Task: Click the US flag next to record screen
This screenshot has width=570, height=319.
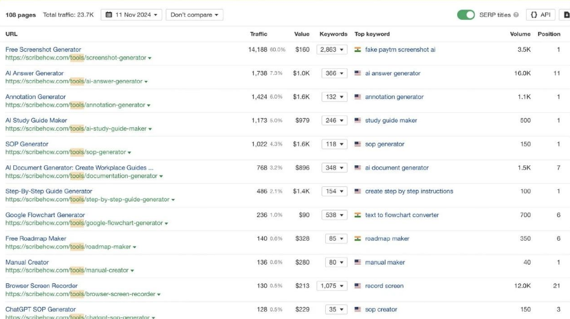Action: pyautogui.click(x=358, y=286)
